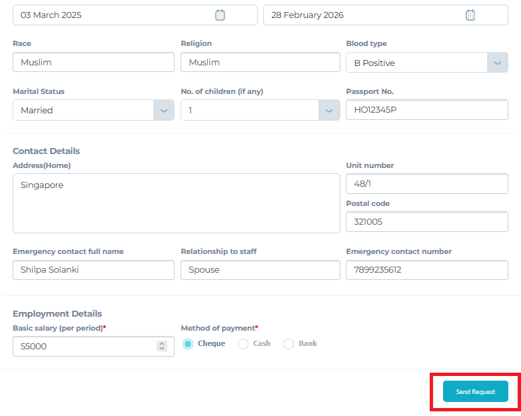Viewport: 521px width, 416px height.
Task: Select Bank payment method
Action: click(x=288, y=344)
